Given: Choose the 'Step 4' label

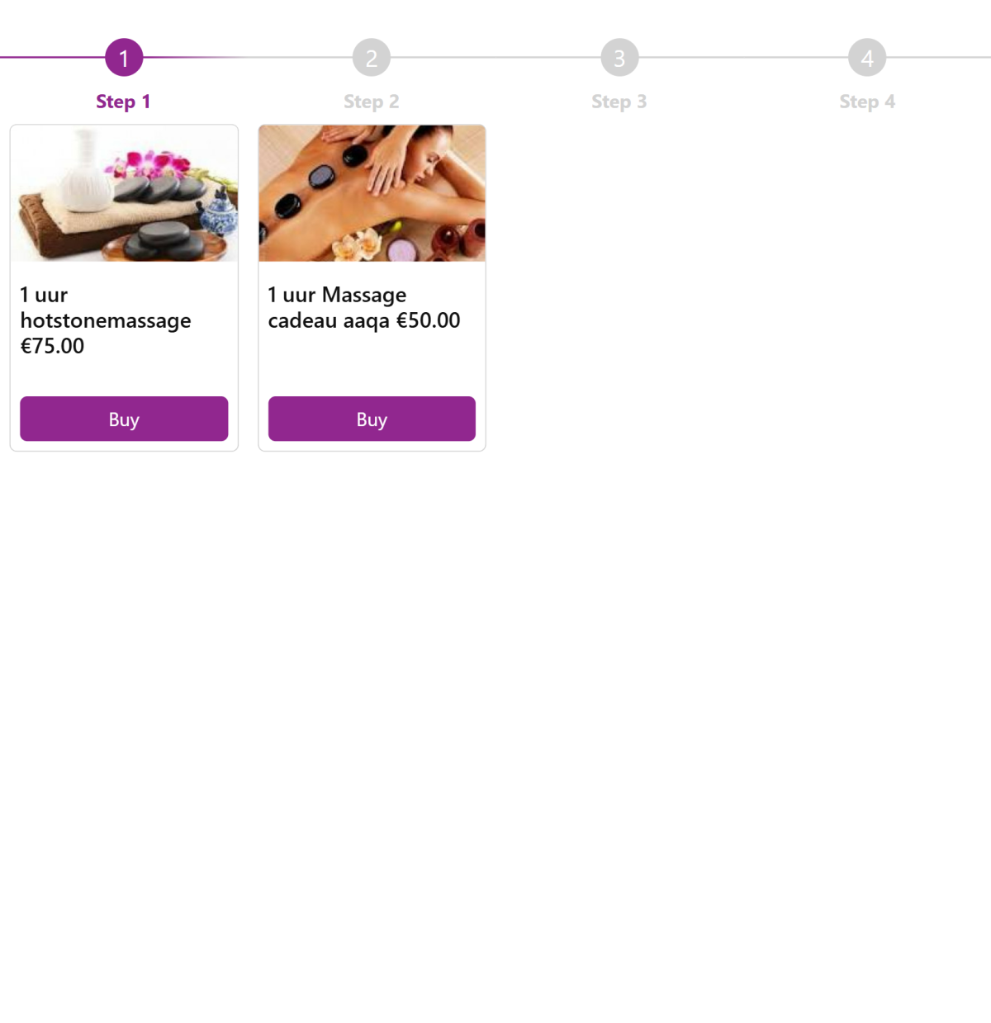Looking at the screenshot, I should pos(867,102).
